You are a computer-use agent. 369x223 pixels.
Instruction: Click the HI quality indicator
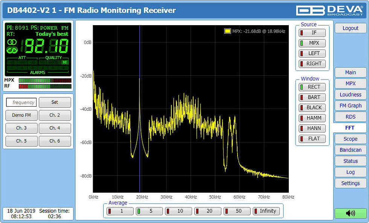click(x=65, y=62)
